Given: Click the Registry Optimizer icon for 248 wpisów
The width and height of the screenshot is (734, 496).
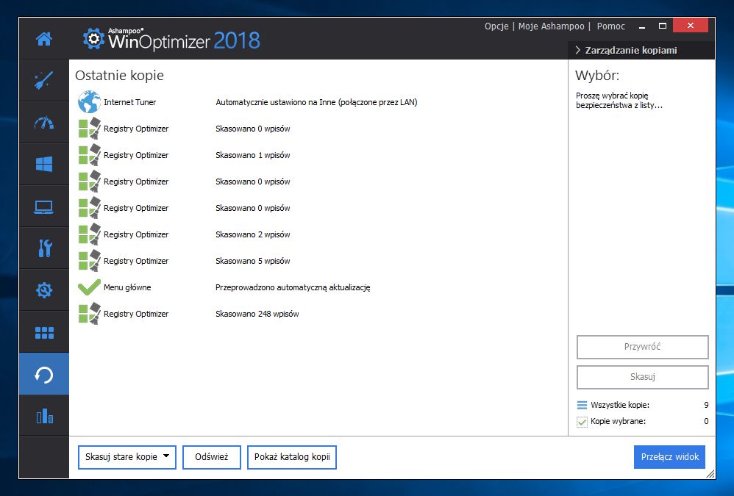Looking at the screenshot, I should 89,314.
